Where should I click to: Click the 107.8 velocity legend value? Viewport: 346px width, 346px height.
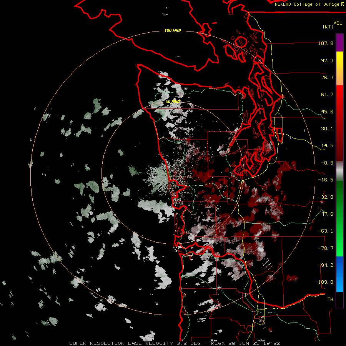tap(326, 43)
